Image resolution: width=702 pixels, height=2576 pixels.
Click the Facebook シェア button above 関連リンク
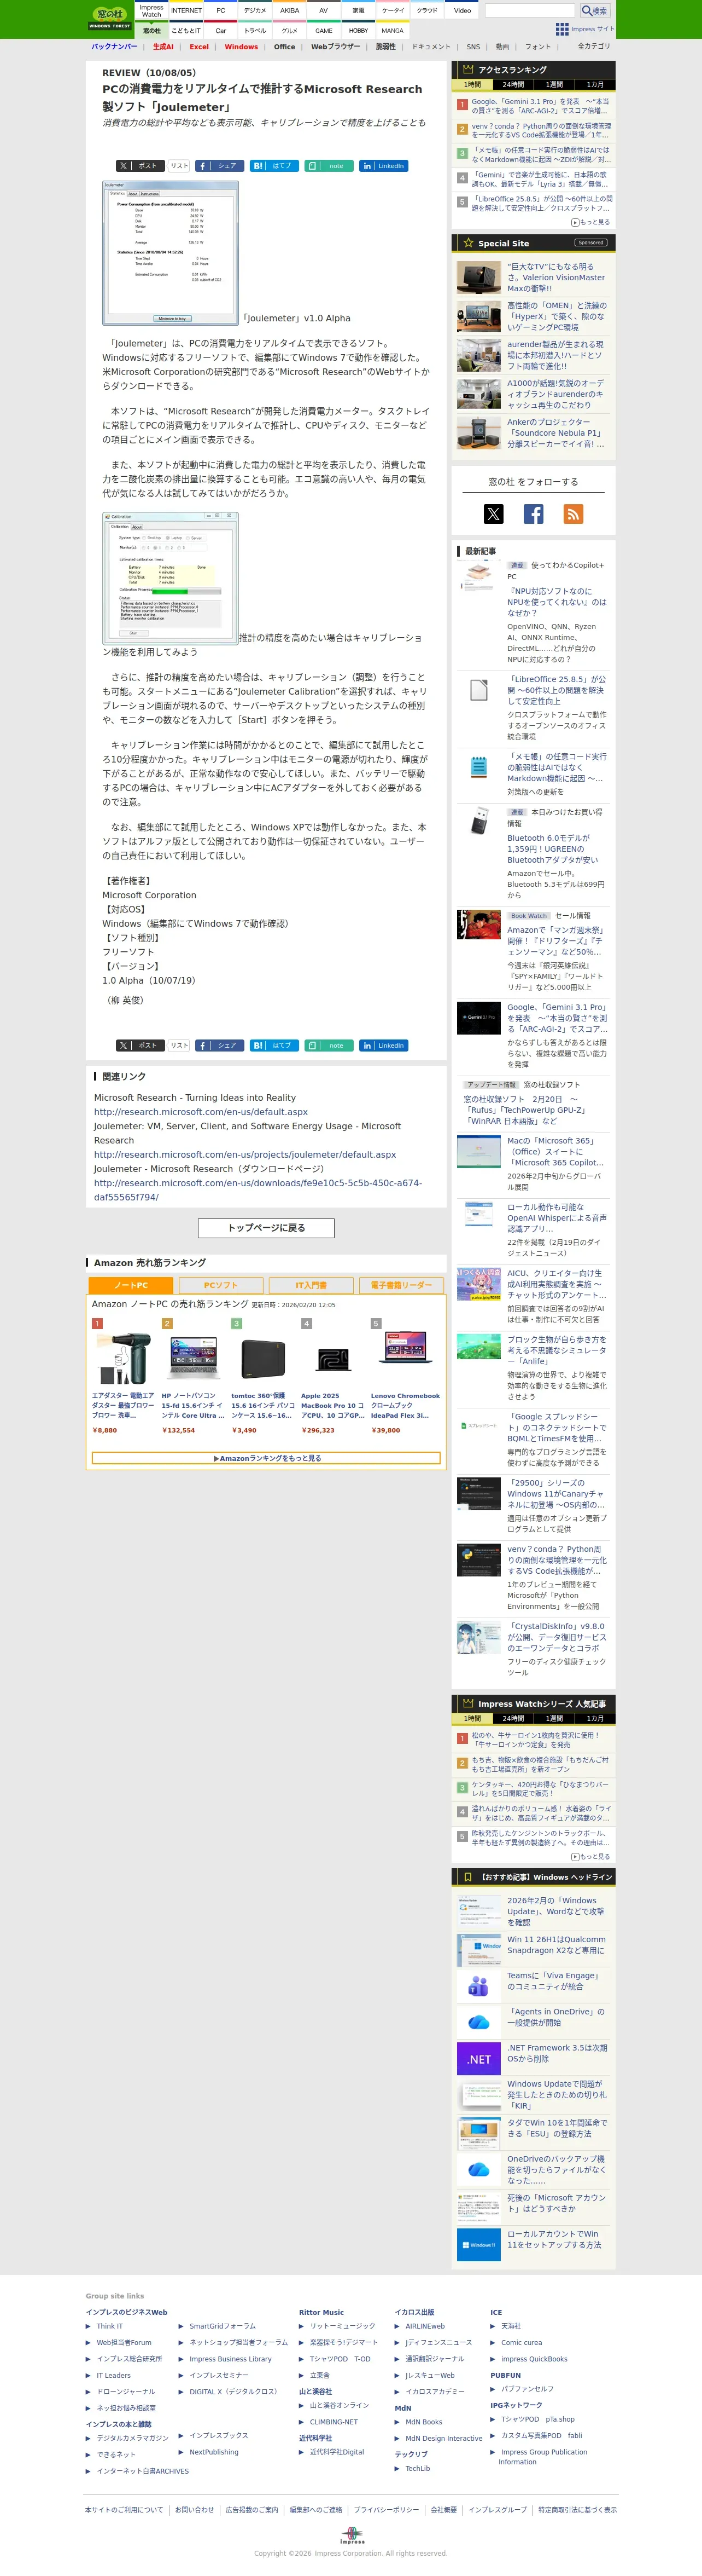pyautogui.click(x=220, y=1045)
